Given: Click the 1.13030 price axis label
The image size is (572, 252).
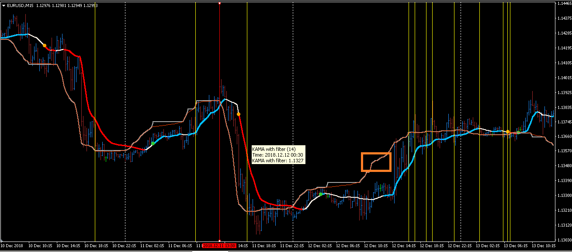Looking at the screenshot, I should click(x=564, y=240).
